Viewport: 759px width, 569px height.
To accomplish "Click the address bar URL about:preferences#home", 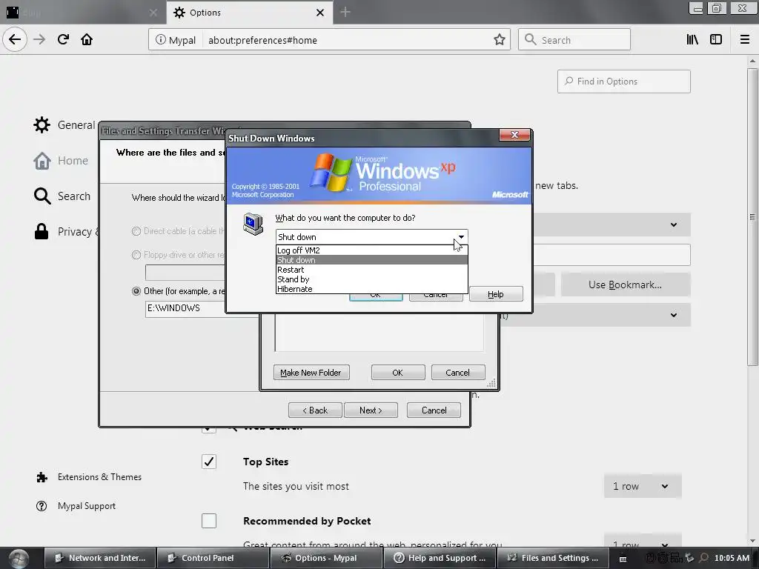I will [263, 40].
